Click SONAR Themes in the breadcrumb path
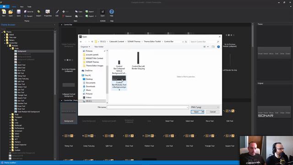The width and height of the screenshot is (293, 165). coord(134,42)
